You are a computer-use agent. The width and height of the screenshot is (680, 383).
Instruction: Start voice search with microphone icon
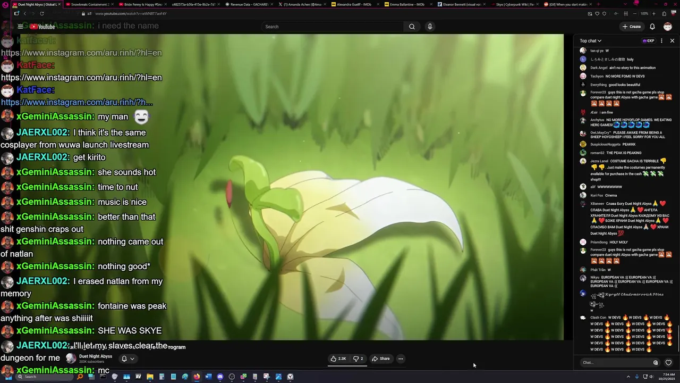(430, 27)
